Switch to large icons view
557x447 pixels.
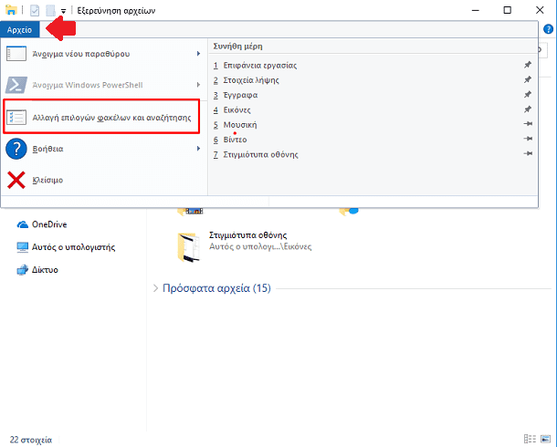[545, 439]
